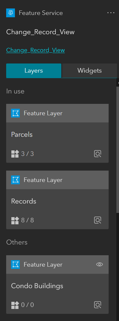Click the vertical scrollbar on the panel
This screenshot has width=119, height=321.
(x=118, y=149)
